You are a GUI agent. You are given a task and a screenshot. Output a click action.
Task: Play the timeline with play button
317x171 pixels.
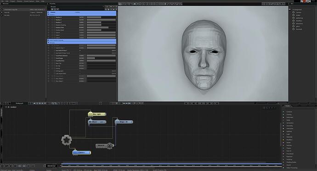pos(202,103)
